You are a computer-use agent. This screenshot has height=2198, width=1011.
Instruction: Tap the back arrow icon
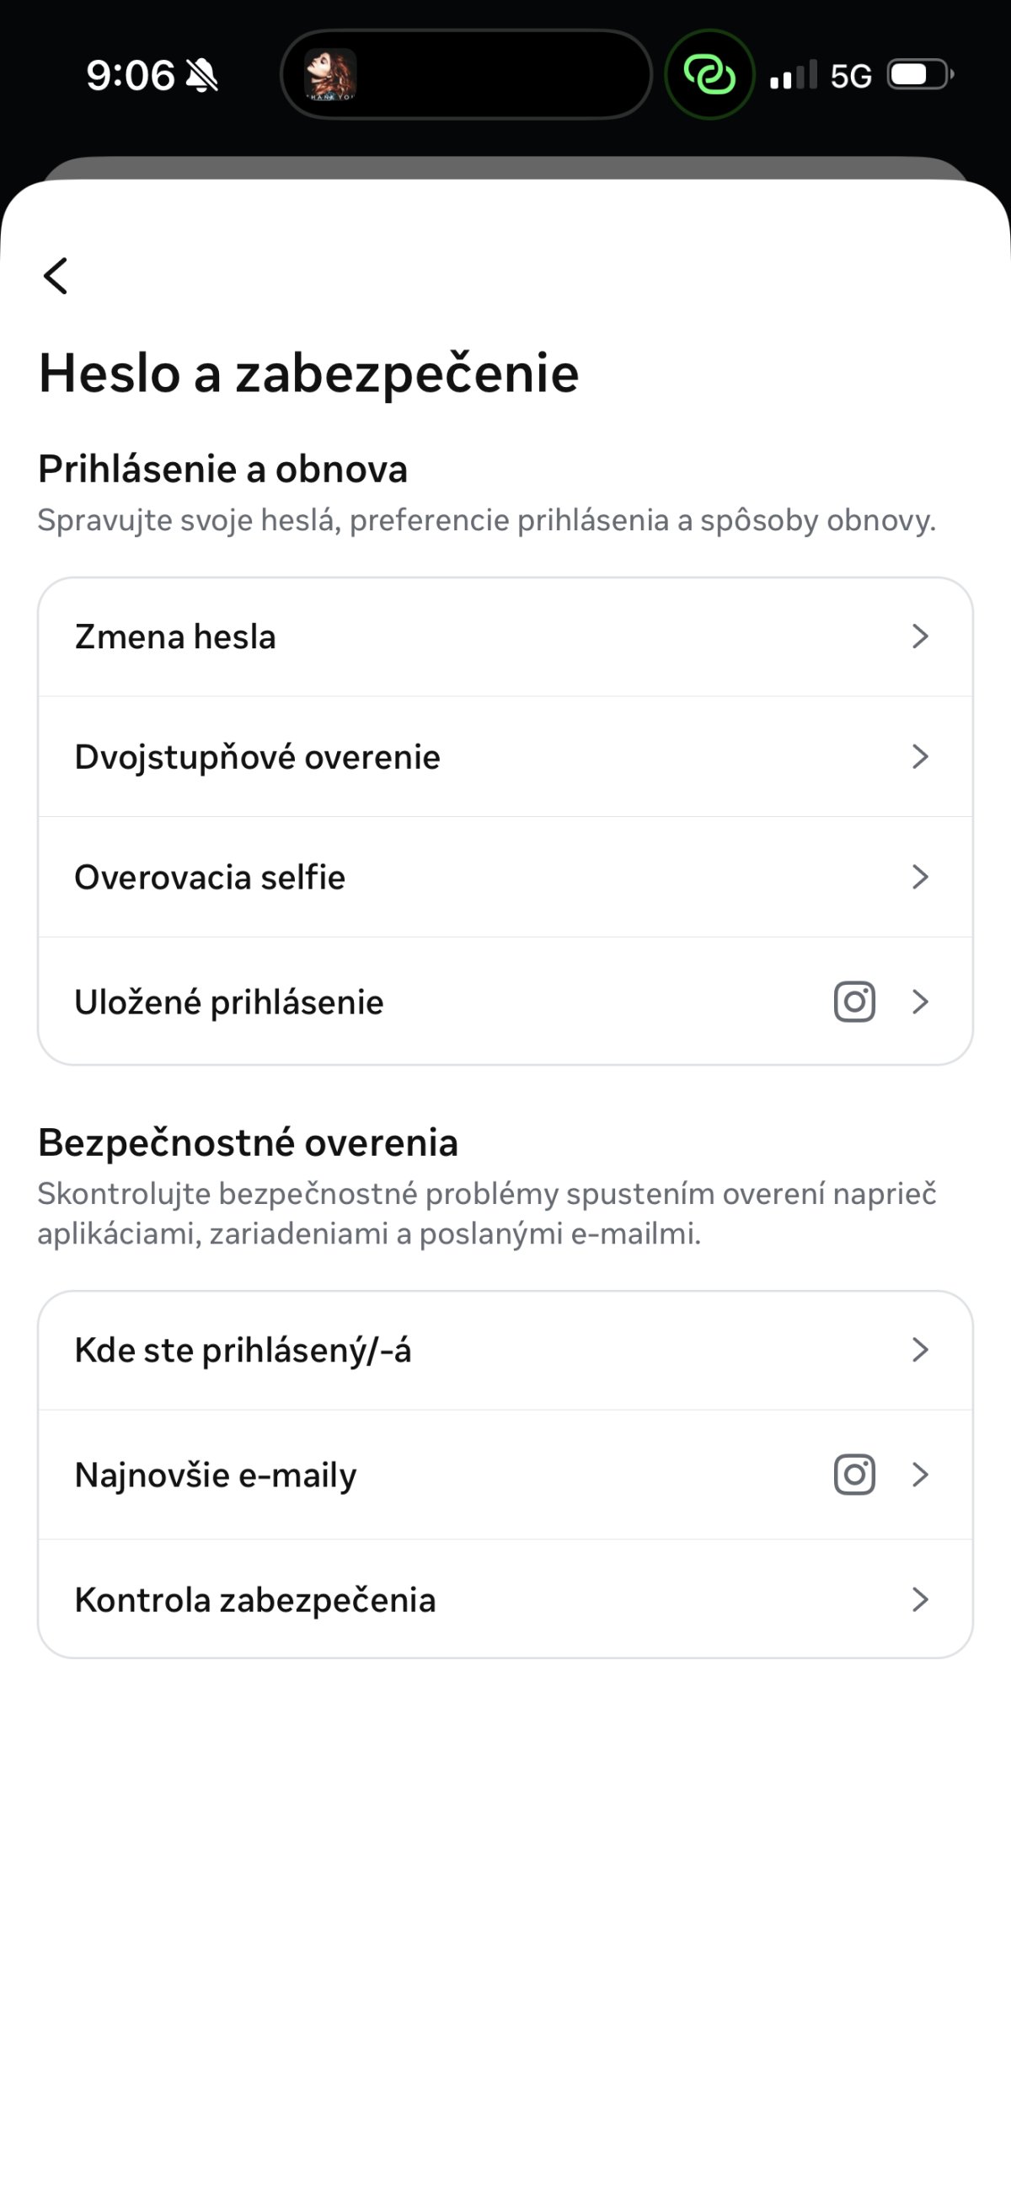tap(56, 276)
